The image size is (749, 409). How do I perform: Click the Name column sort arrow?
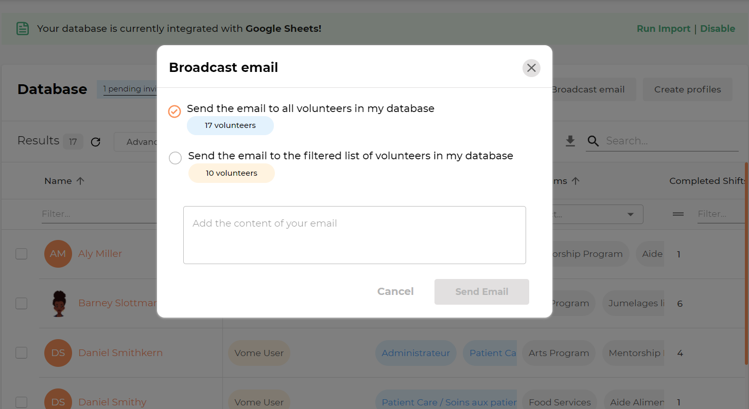(x=80, y=181)
